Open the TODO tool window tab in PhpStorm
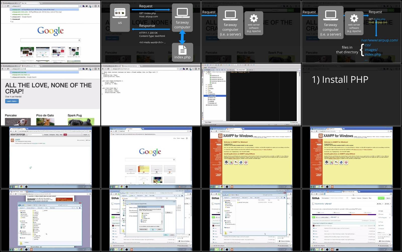This screenshot has width=402, height=252. 208,122
